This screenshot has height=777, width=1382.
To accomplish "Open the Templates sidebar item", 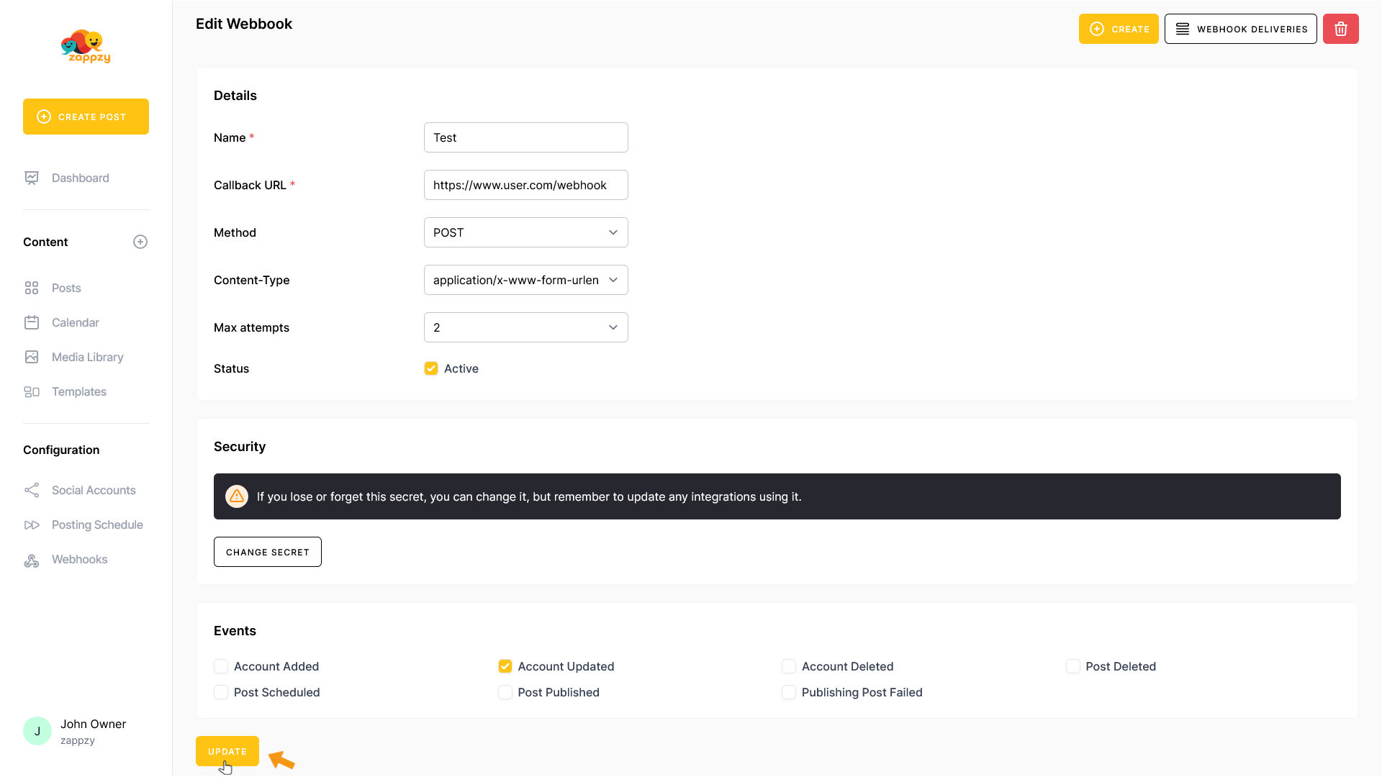I will [79, 391].
